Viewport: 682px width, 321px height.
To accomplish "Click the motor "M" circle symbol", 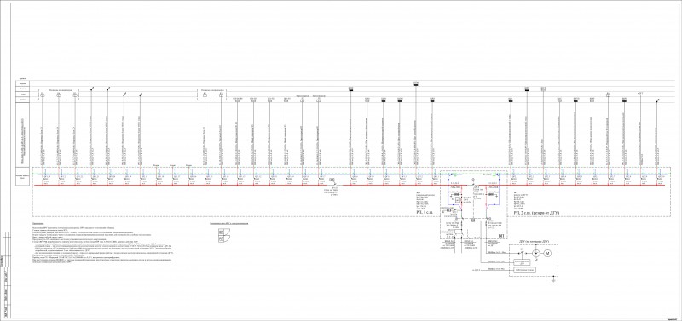I will tap(548, 253).
